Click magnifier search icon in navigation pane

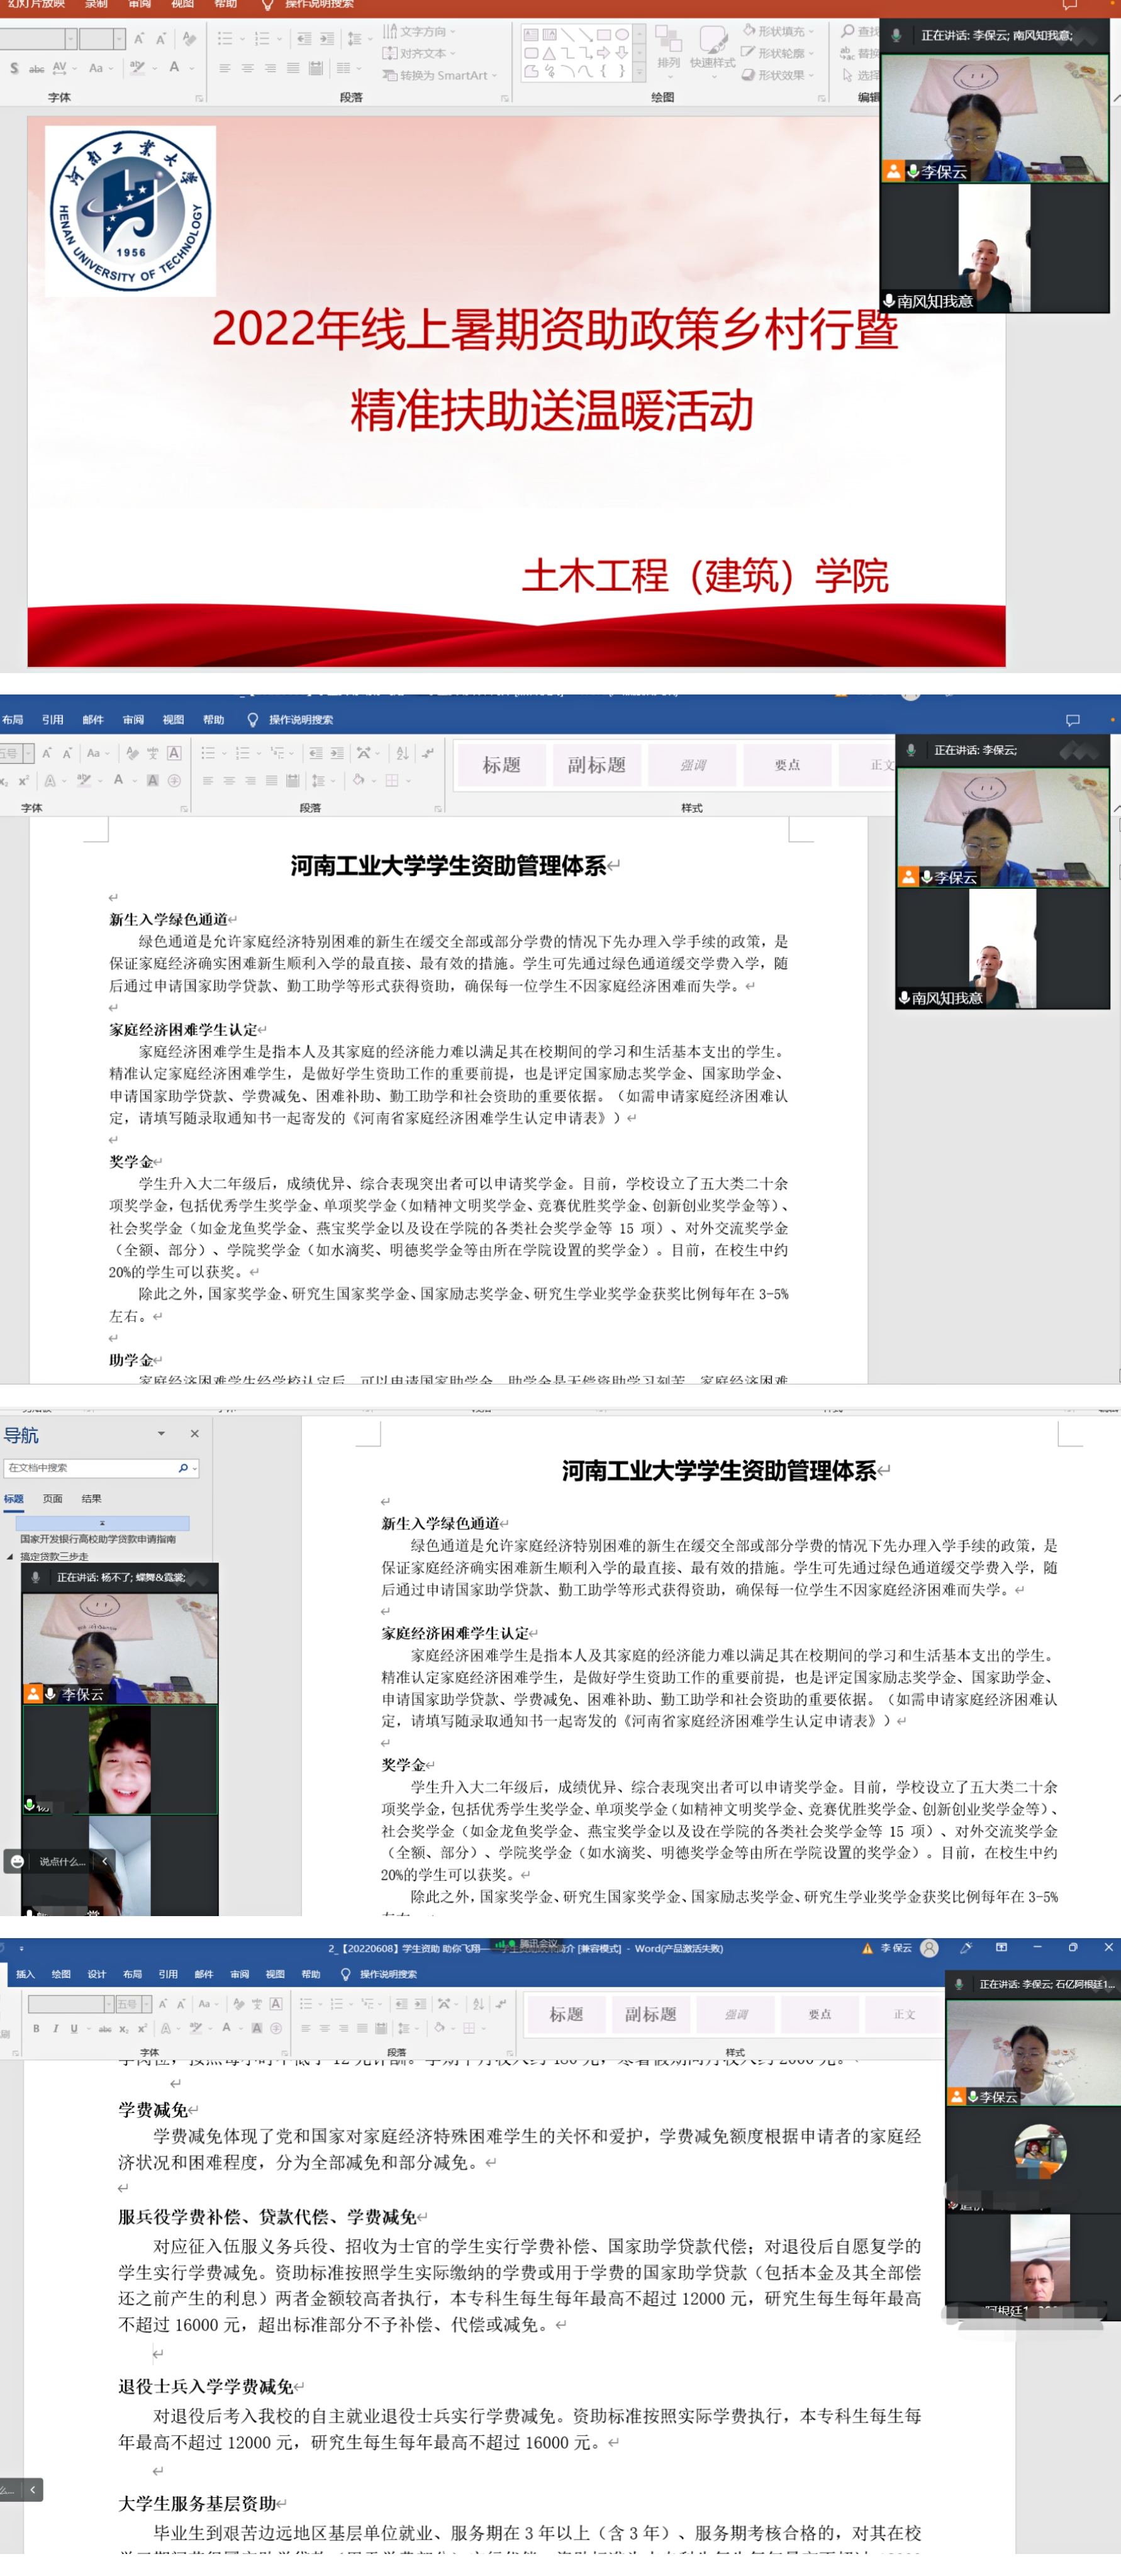183,1468
